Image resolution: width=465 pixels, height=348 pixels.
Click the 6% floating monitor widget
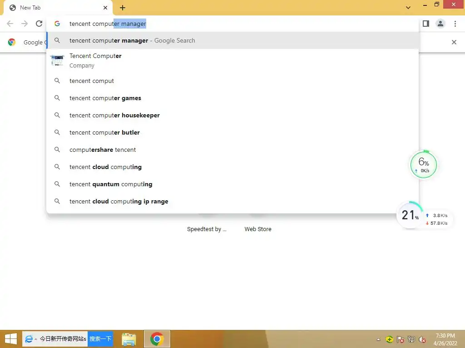(424, 164)
